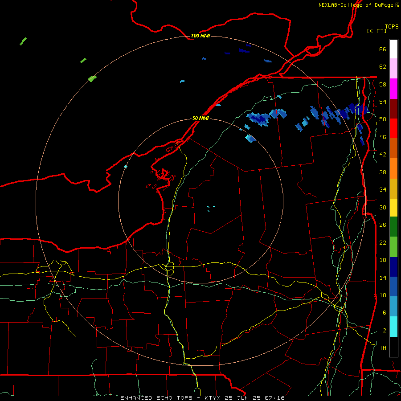Image resolution: width=401 pixels, height=401 pixels.
Task: Click the "50 NMI" range ring label
Action: point(200,118)
